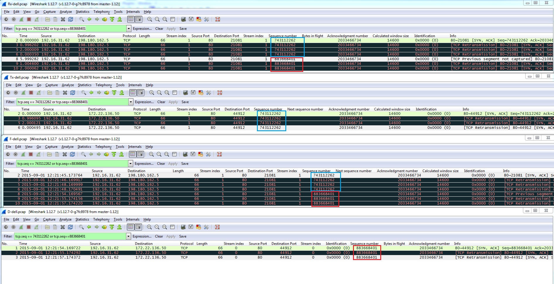Screen dimensions: 554x284
Task: Open the Capture Interfaces list in Rx-dell.pcap
Action: coord(6,19)
